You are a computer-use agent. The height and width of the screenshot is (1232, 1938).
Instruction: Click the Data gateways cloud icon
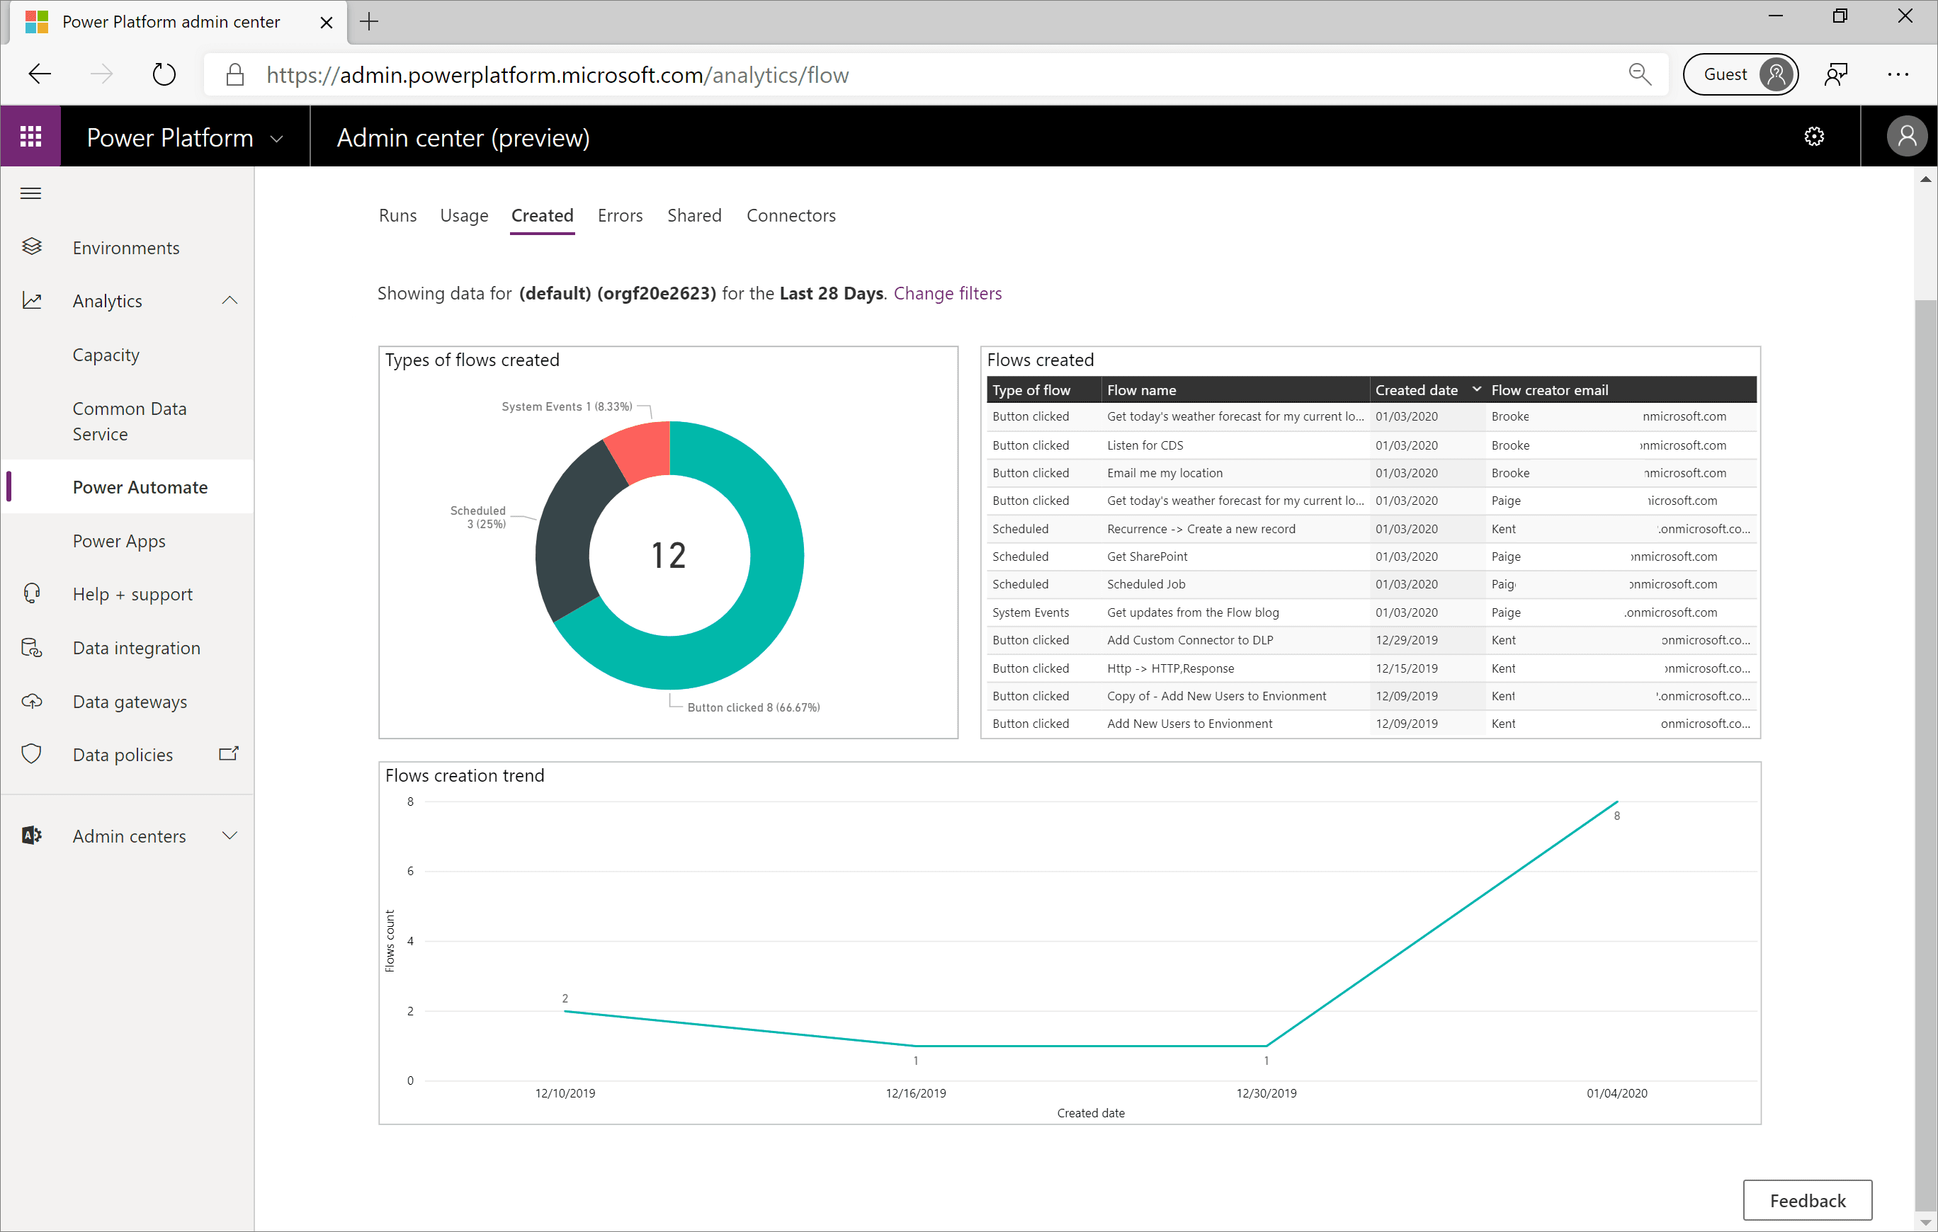point(31,701)
